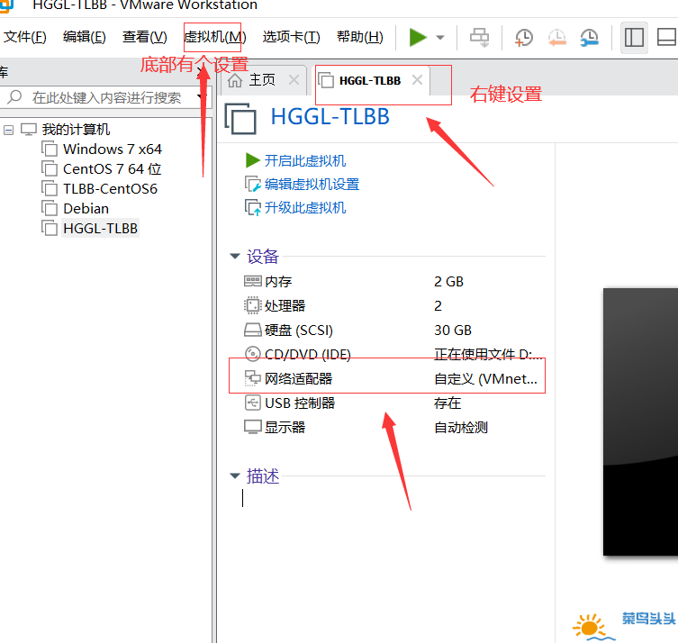Open the power options dropdown arrow
The image size is (678, 643).
click(440, 38)
